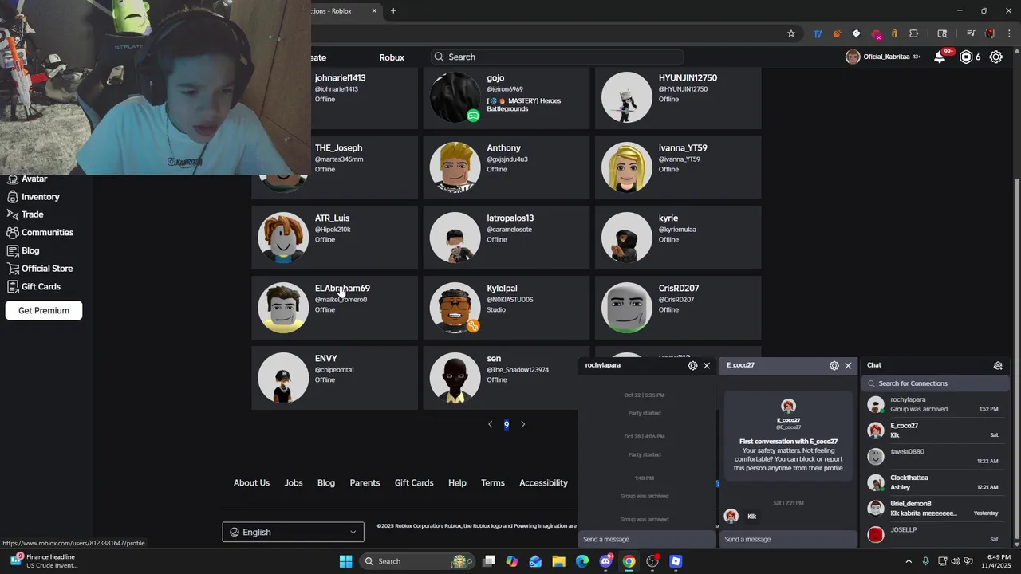1021x574 pixels.
Task: Open Trade in the sidebar
Action: coord(32,214)
